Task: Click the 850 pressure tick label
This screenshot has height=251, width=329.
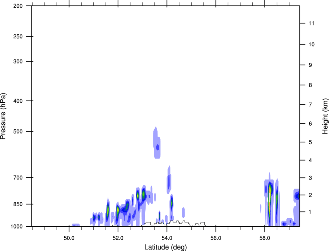Action: (18, 204)
